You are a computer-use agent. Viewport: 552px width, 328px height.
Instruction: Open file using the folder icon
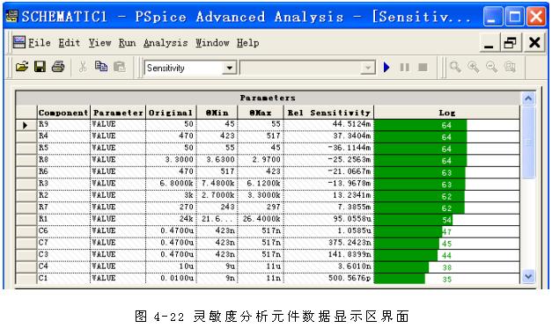[22, 67]
